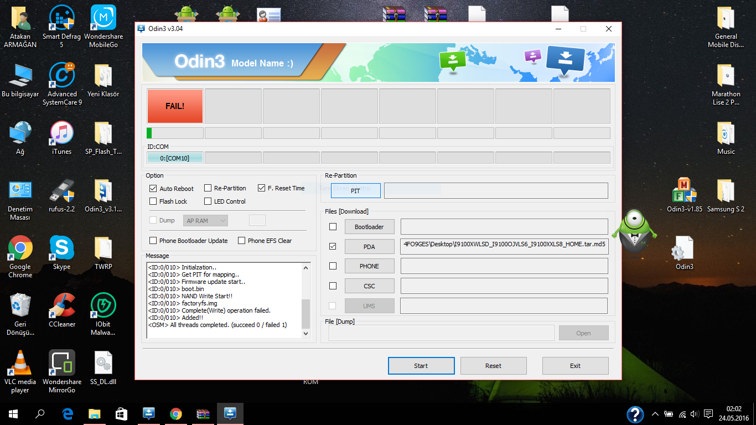Open the taskbar clock and date
This screenshot has width=756, height=425.
[734, 414]
